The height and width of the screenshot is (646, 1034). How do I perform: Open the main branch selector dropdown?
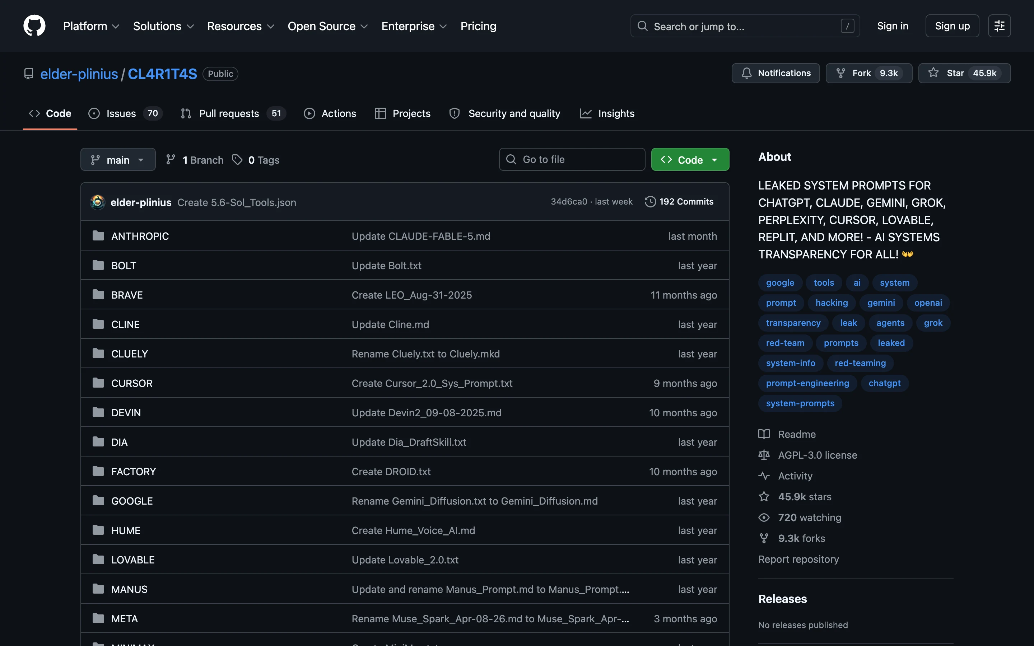118,159
